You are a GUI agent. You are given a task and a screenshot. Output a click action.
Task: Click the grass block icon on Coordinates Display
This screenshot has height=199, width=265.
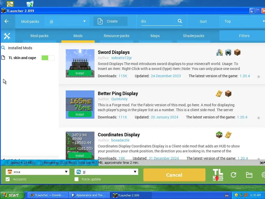219,135
